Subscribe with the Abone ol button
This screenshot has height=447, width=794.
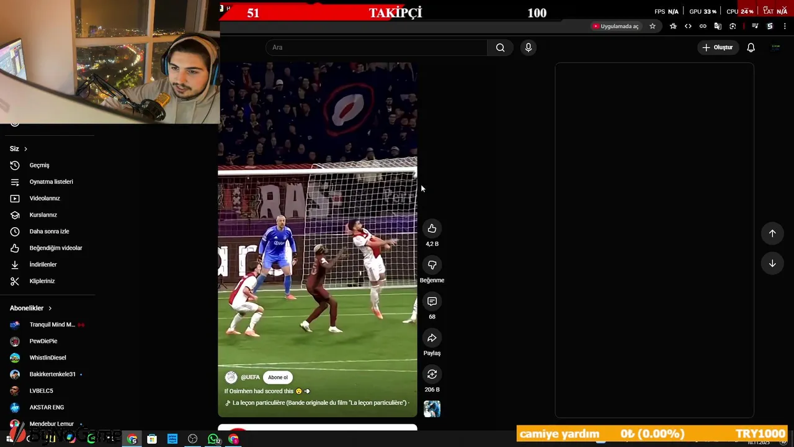pos(278,377)
